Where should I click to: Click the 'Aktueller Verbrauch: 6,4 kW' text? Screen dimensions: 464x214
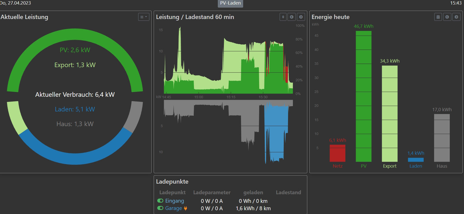(75, 94)
